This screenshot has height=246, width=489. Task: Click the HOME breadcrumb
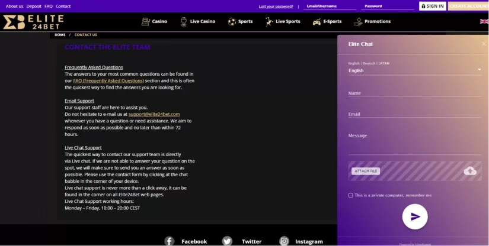click(60, 35)
